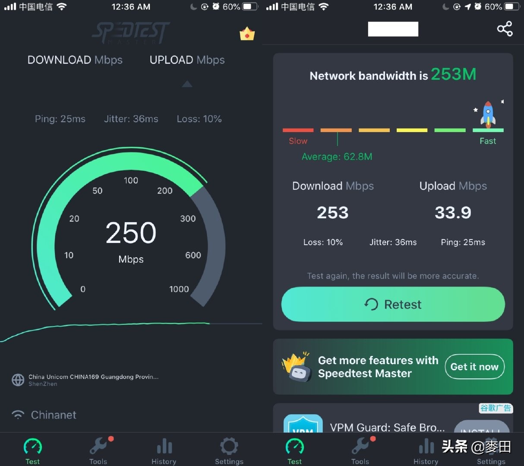Tap the rocket icon above Fast
This screenshot has width=524, height=466.
[x=488, y=114]
